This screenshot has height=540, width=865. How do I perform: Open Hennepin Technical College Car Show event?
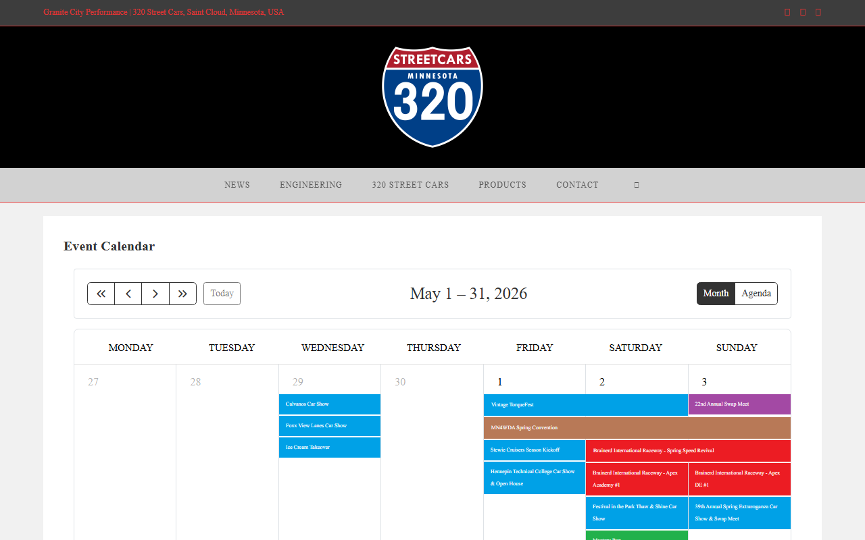(x=535, y=478)
